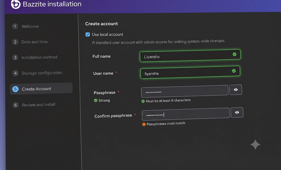Click the Full name input field
This screenshot has height=170, width=281.
pos(190,56)
